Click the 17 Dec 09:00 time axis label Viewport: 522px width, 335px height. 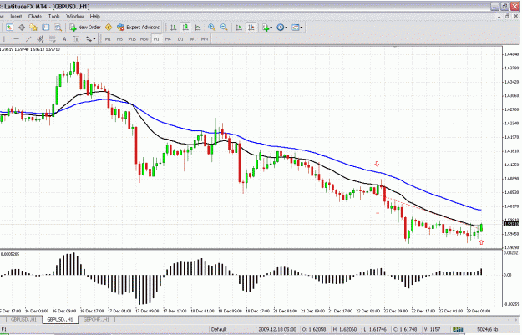click(x=148, y=311)
